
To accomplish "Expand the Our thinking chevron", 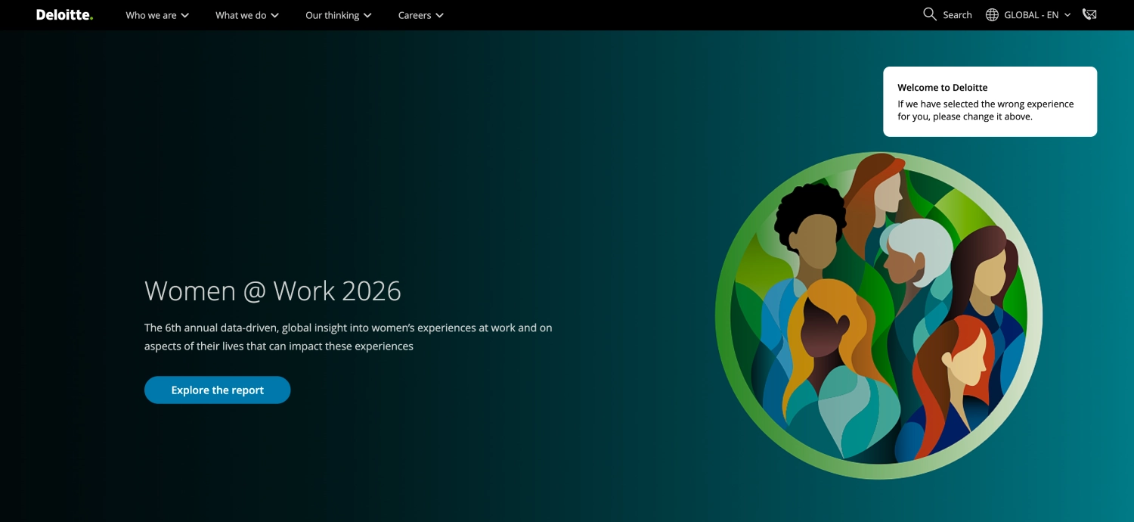I will 367,15.
